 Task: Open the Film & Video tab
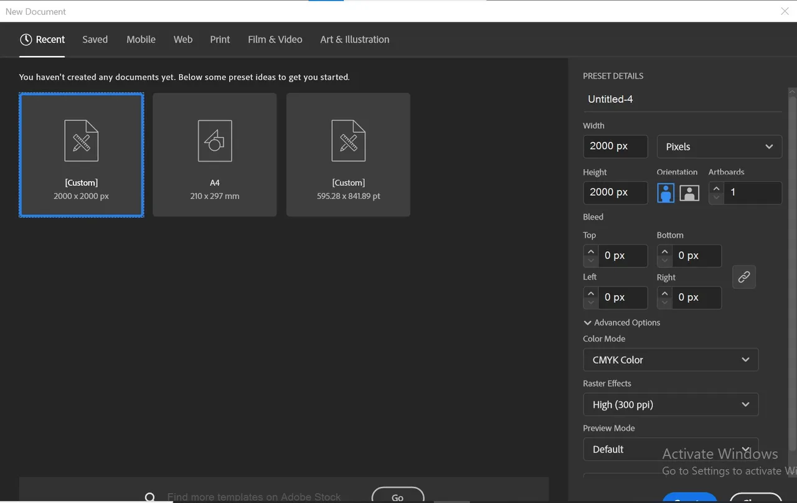[275, 39]
